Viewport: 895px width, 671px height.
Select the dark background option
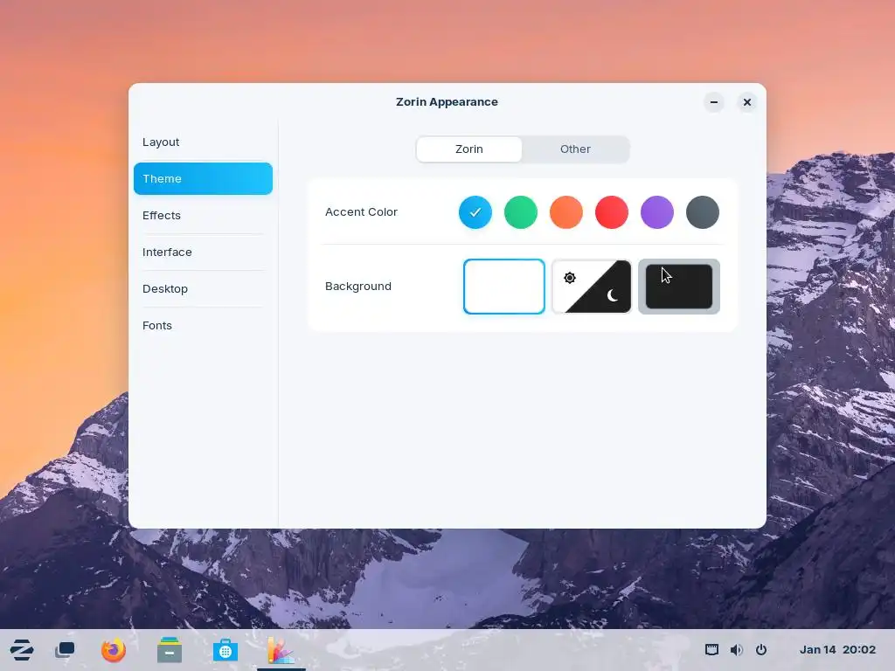click(678, 287)
